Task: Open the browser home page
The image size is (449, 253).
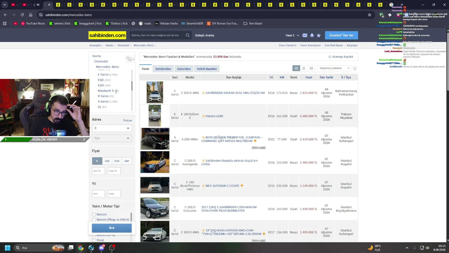Action: click(x=31, y=15)
